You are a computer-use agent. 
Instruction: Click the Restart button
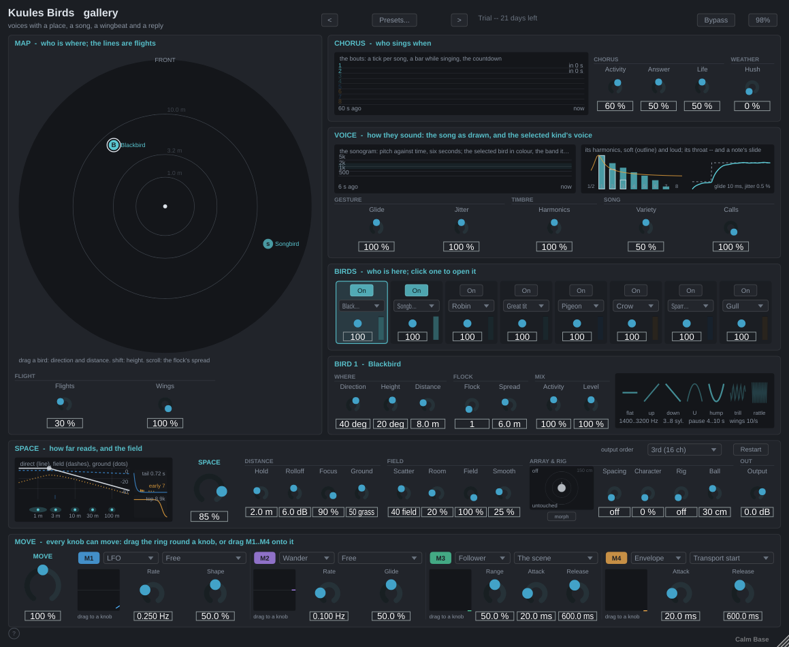coord(750,449)
